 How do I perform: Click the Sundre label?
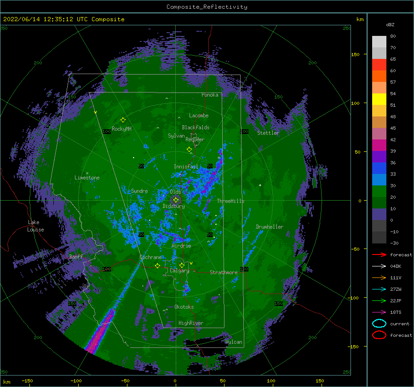point(139,191)
